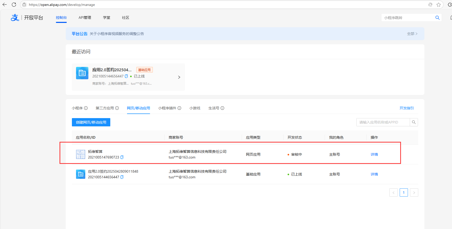Copy ID 2021005147690723 of 拓维智算
This screenshot has height=229, width=452.
tap(122, 157)
